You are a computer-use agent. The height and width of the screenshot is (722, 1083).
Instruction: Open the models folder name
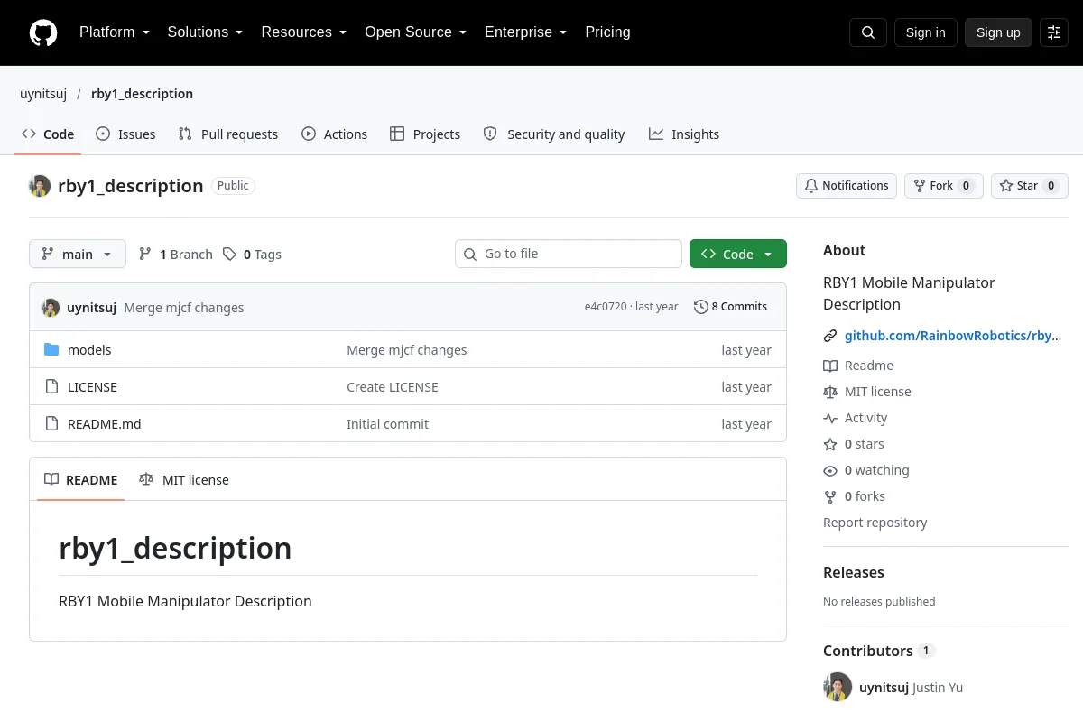coord(89,350)
